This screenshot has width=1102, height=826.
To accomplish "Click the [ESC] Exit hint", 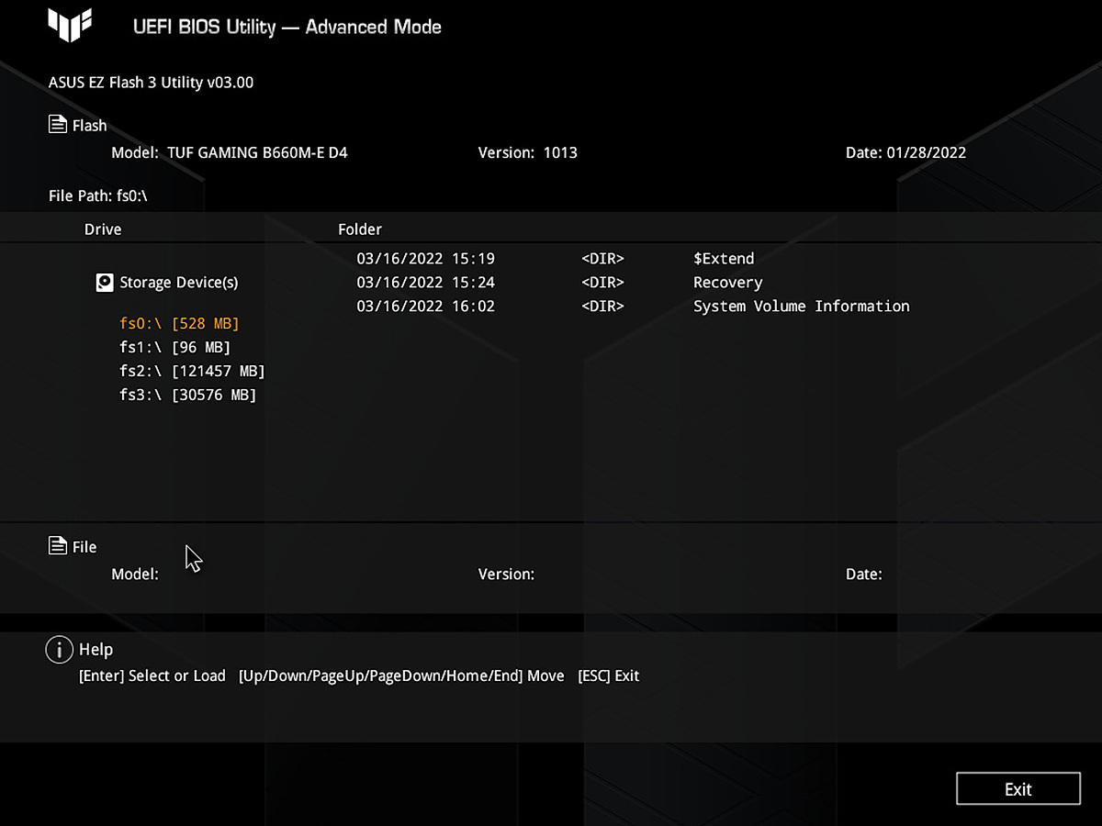I will (608, 676).
